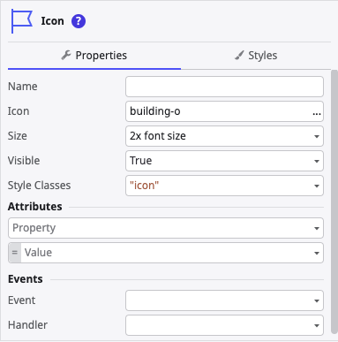This screenshot has width=338, height=342.
Task: Open the Attributes Property dropdown arrow
Action: click(x=317, y=228)
